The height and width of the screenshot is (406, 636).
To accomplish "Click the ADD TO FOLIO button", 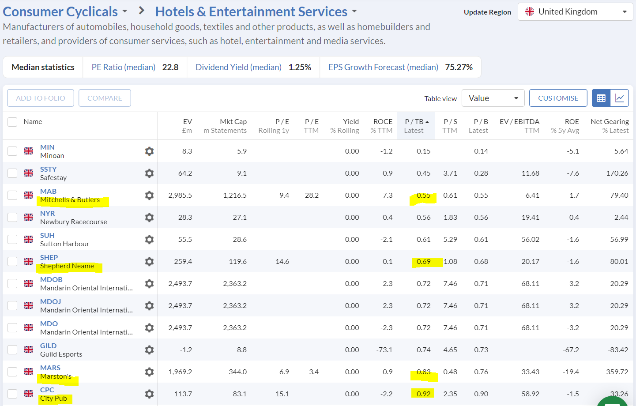I will 41,98.
